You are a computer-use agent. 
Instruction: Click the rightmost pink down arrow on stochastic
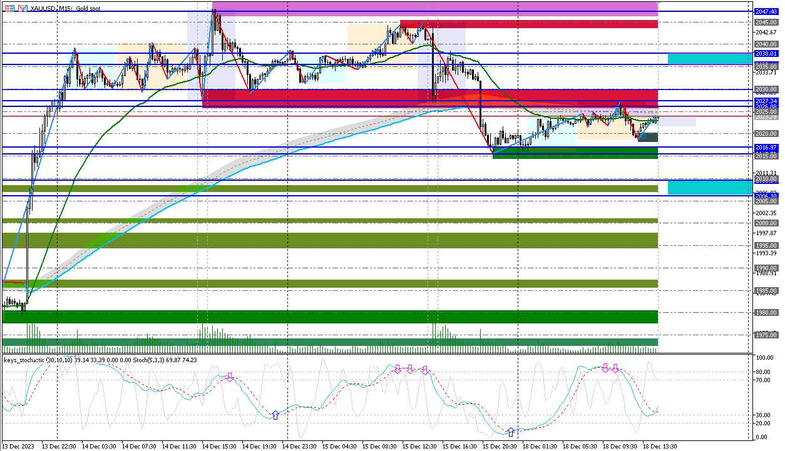pos(615,368)
